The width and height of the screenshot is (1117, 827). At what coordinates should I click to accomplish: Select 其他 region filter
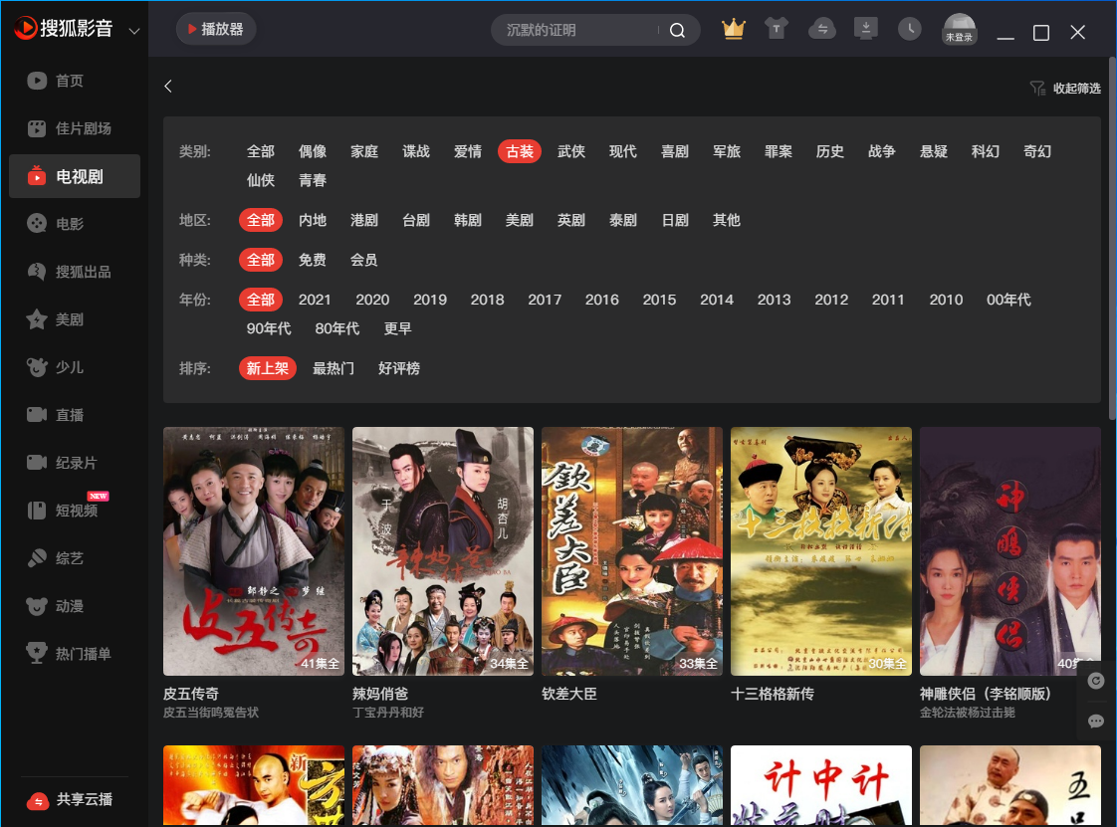(726, 219)
